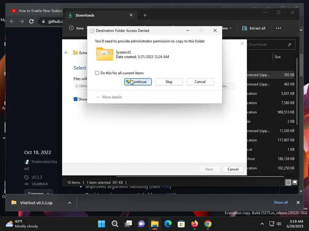309x231 pixels.
Task: Click Show all downloads in Chrome
Action: (281, 202)
